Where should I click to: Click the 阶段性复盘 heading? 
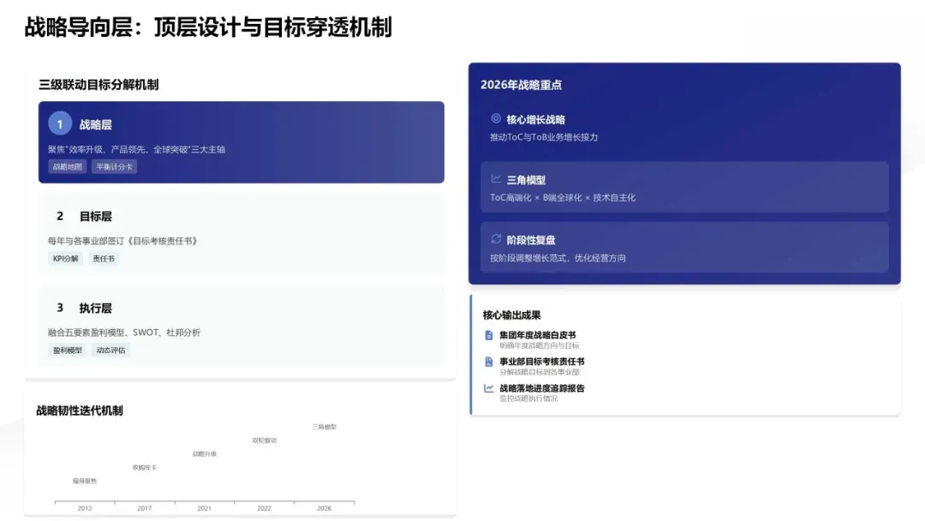531,240
